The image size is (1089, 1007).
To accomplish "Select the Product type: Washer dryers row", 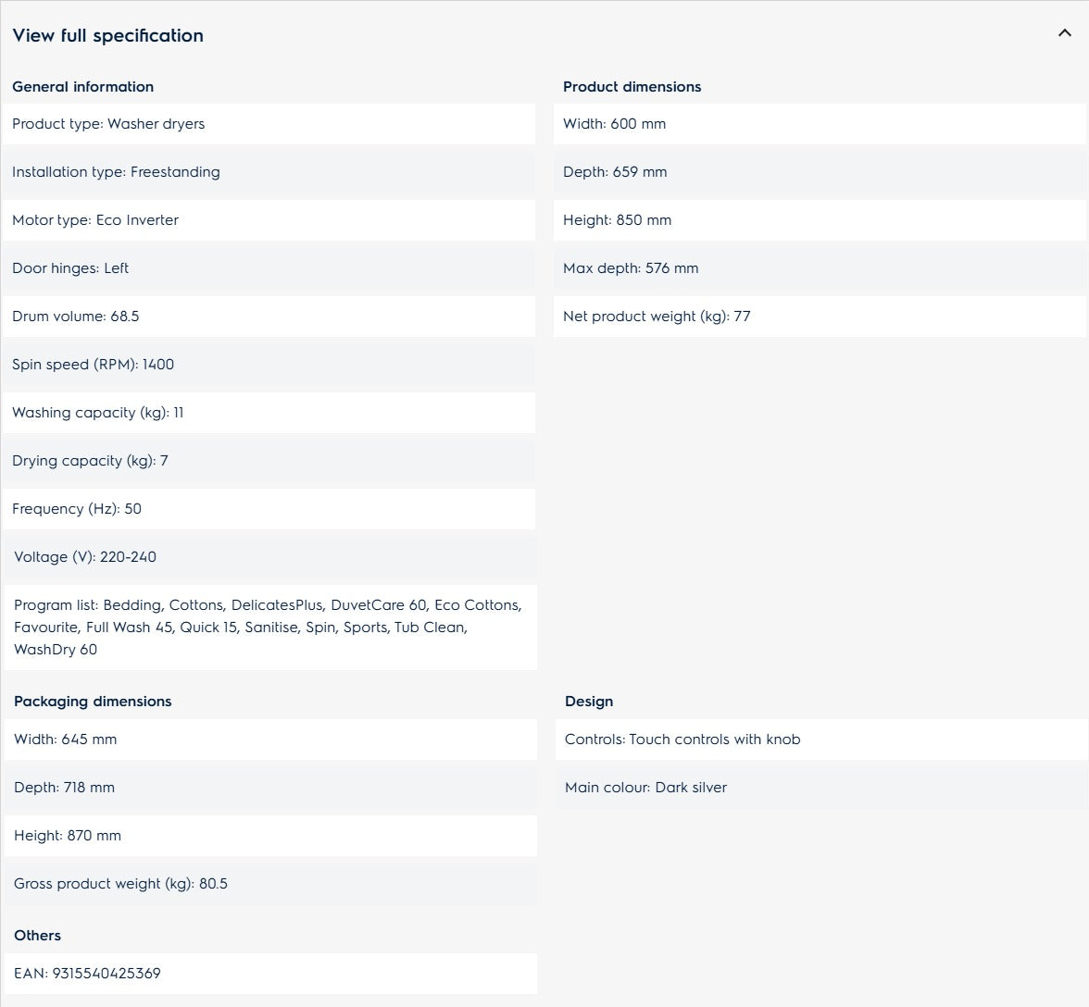I will click(269, 124).
